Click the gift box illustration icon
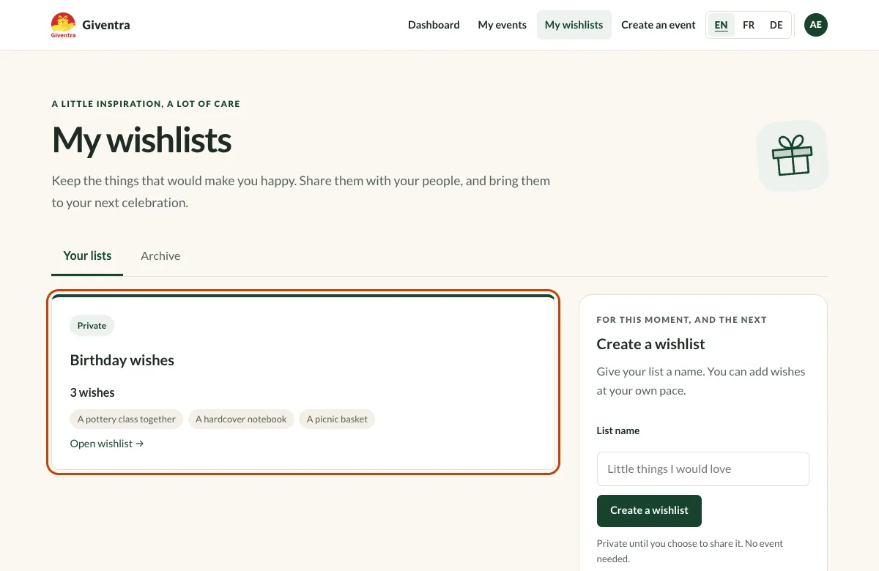 point(793,156)
